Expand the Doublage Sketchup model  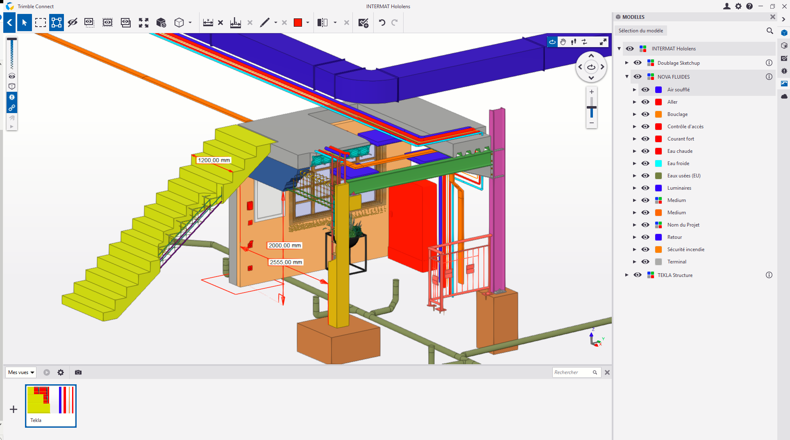pos(627,63)
